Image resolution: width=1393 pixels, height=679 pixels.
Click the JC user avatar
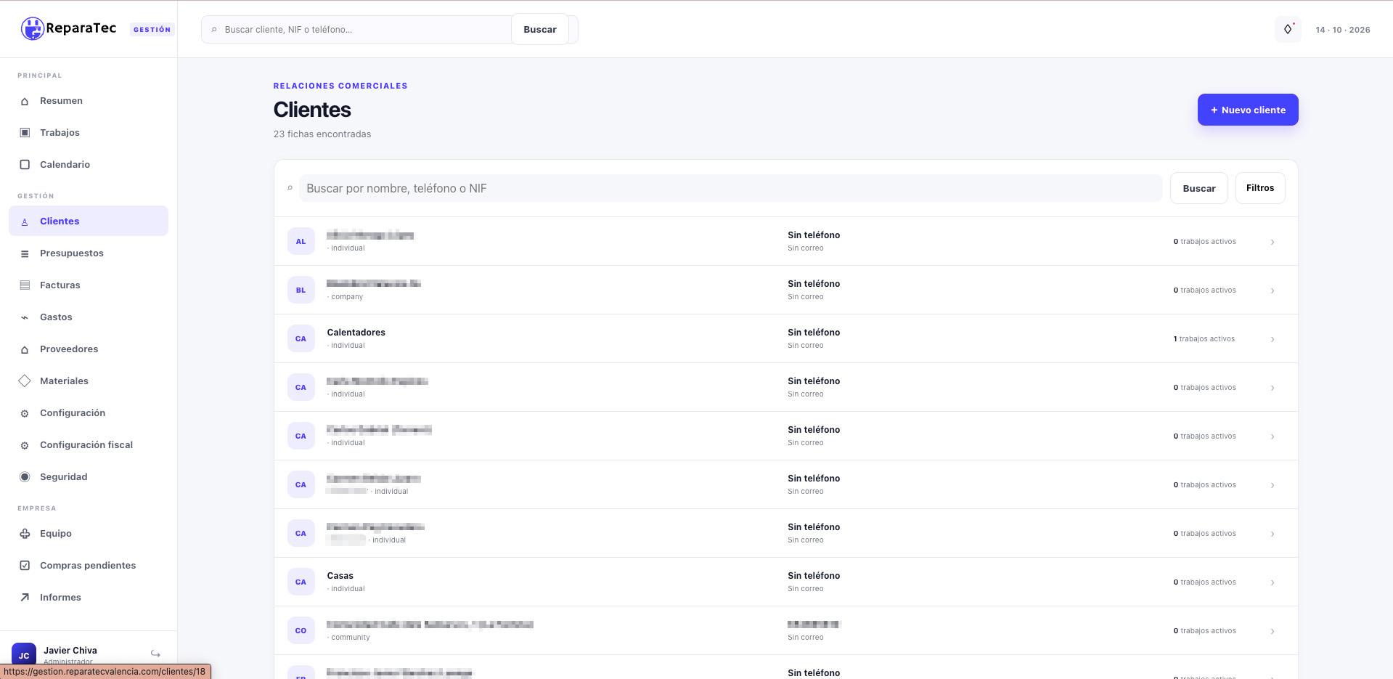point(24,655)
